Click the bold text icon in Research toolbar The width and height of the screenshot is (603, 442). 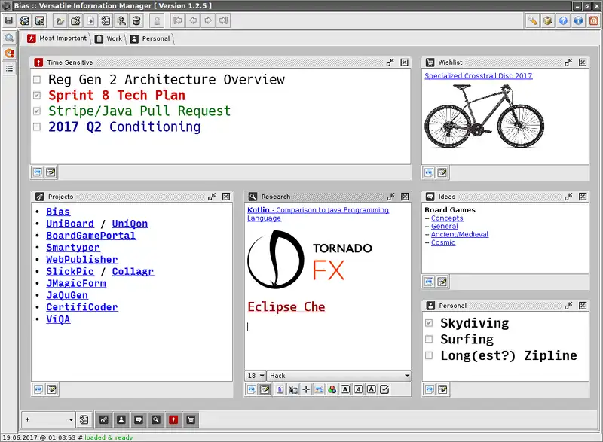coord(344,389)
